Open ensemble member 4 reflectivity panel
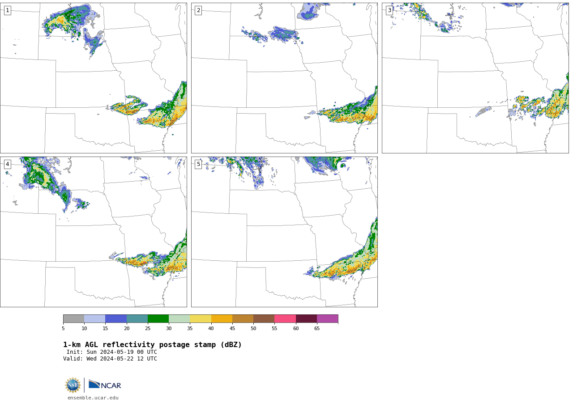573x403 pixels. [93, 232]
